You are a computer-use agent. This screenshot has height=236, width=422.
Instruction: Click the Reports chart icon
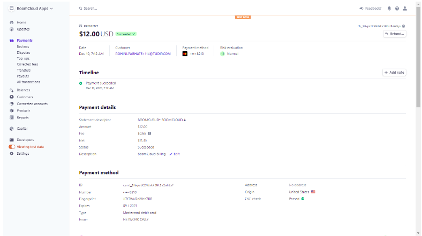(12, 117)
